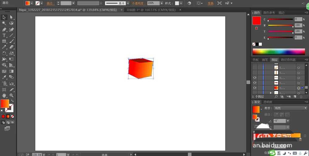Expand the sublayer disclosure triangle in layers

click(271, 93)
